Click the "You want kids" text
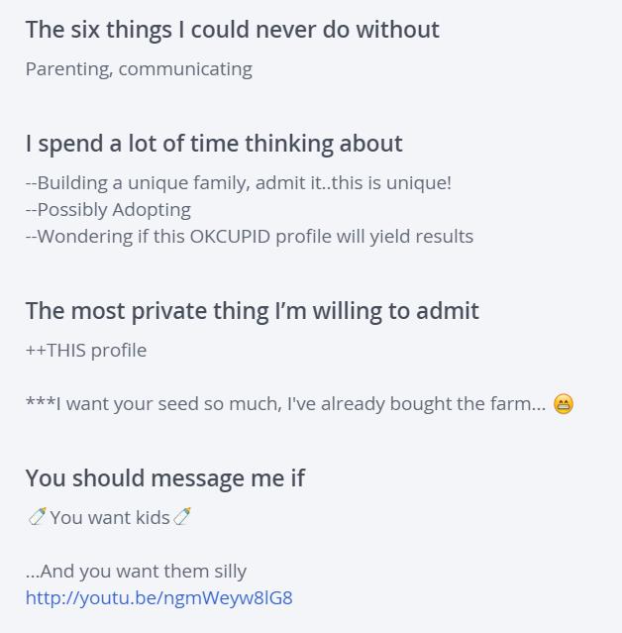622x633 pixels. [x=110, y=517]
